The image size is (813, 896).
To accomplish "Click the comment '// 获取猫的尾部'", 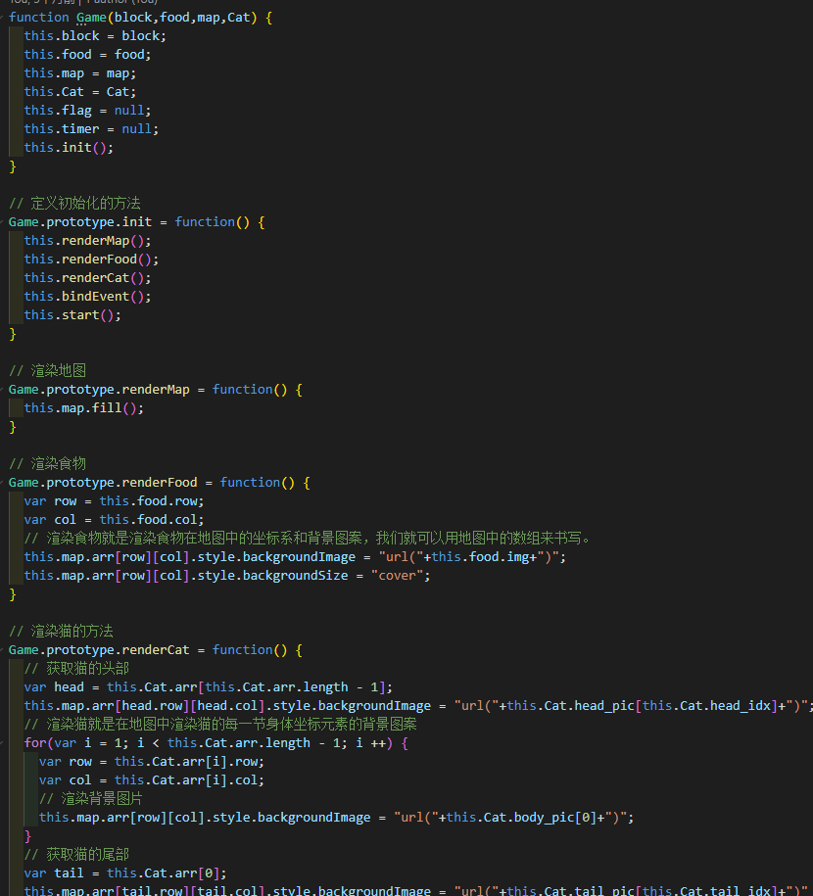I will click(76, 855).
